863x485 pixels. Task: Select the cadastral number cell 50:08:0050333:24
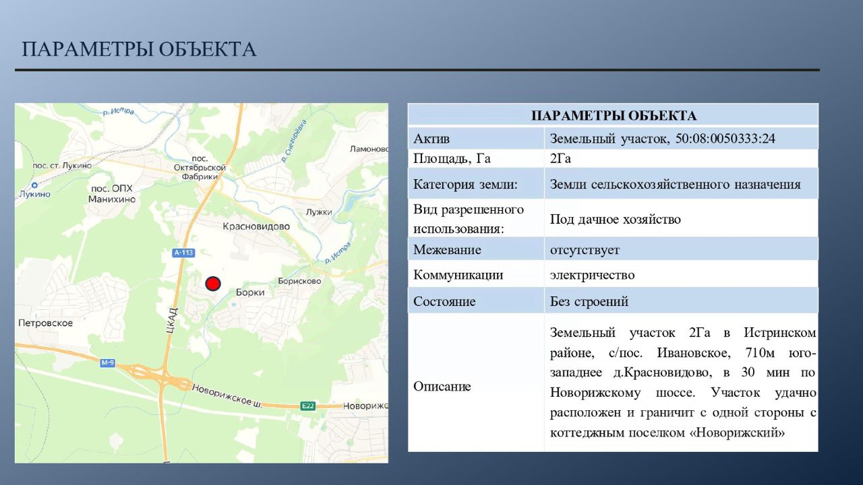coord(681,139)
